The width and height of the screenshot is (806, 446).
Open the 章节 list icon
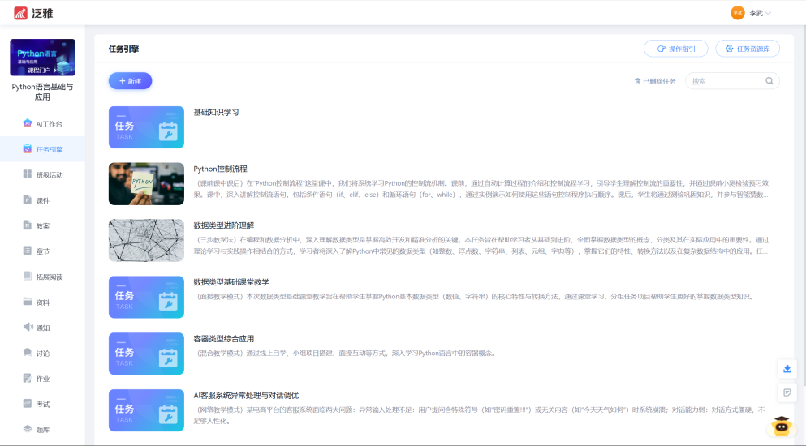click(28, 251)
